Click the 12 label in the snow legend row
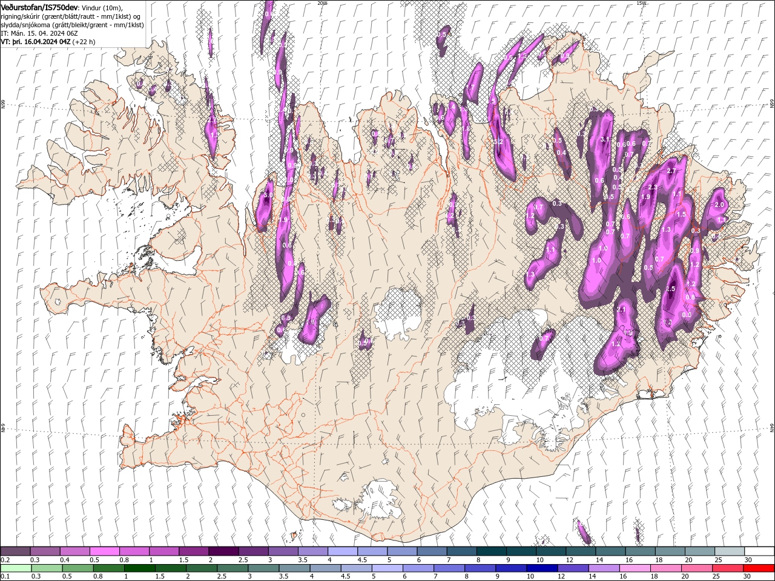Image resolution: width=775 pixels, height=581 pixels. [x=570, y=560]
